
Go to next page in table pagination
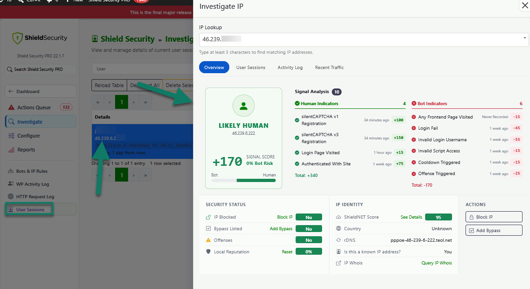click(x=134, y=102)
